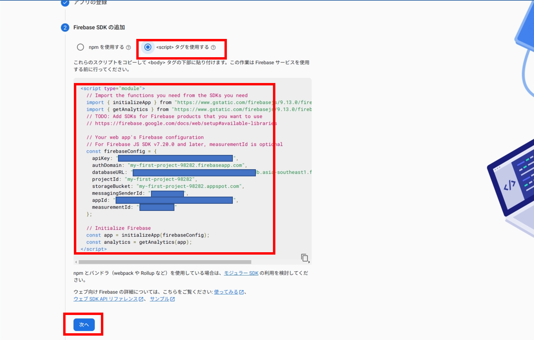Click the 次へ button

tap(84, 325)
